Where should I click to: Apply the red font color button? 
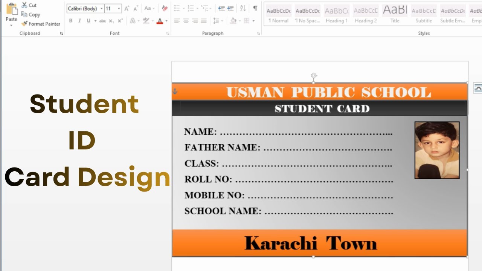pyautogui.click(x=160, y=21)
